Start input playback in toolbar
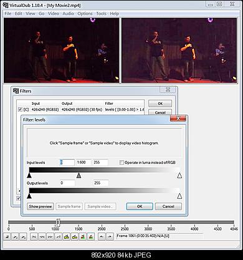The width and height of the screenshot is (243, 260). pyautogui.click(x=16, y=236)
